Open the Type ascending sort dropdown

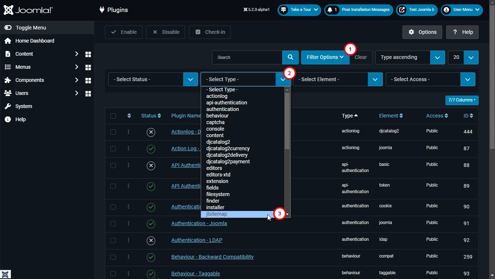point(410,57)
